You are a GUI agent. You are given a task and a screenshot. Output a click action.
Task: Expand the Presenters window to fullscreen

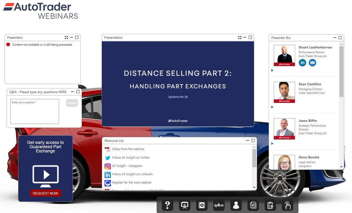click(66, 37)
